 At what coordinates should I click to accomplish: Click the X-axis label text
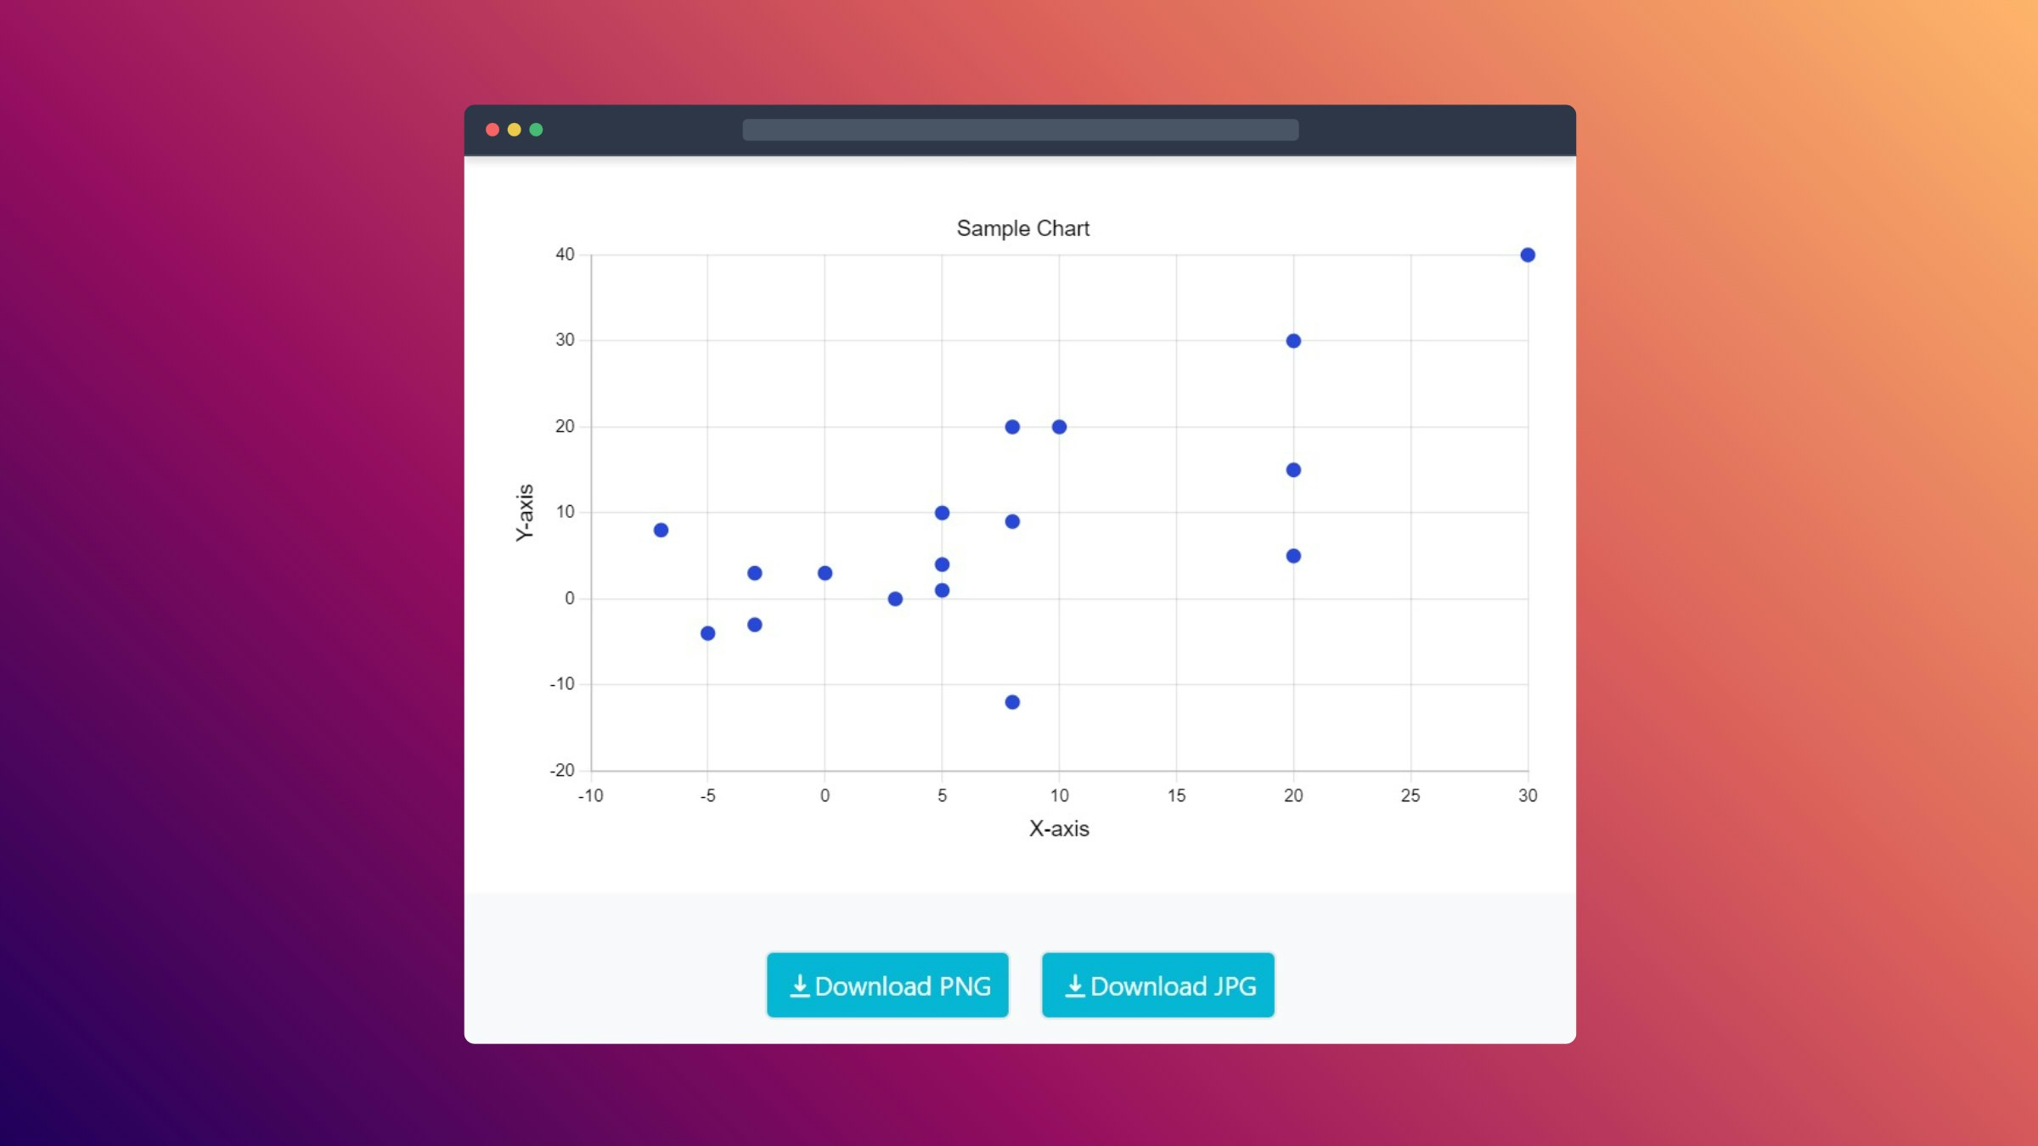click(x=1059, y=829)
